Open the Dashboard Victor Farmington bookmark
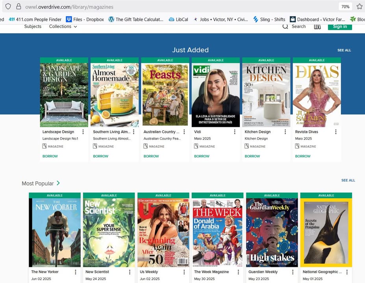This screenshot has height=283, width=365. coord(317,20)
